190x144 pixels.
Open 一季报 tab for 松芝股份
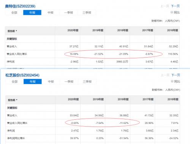(x=69, y=81)
